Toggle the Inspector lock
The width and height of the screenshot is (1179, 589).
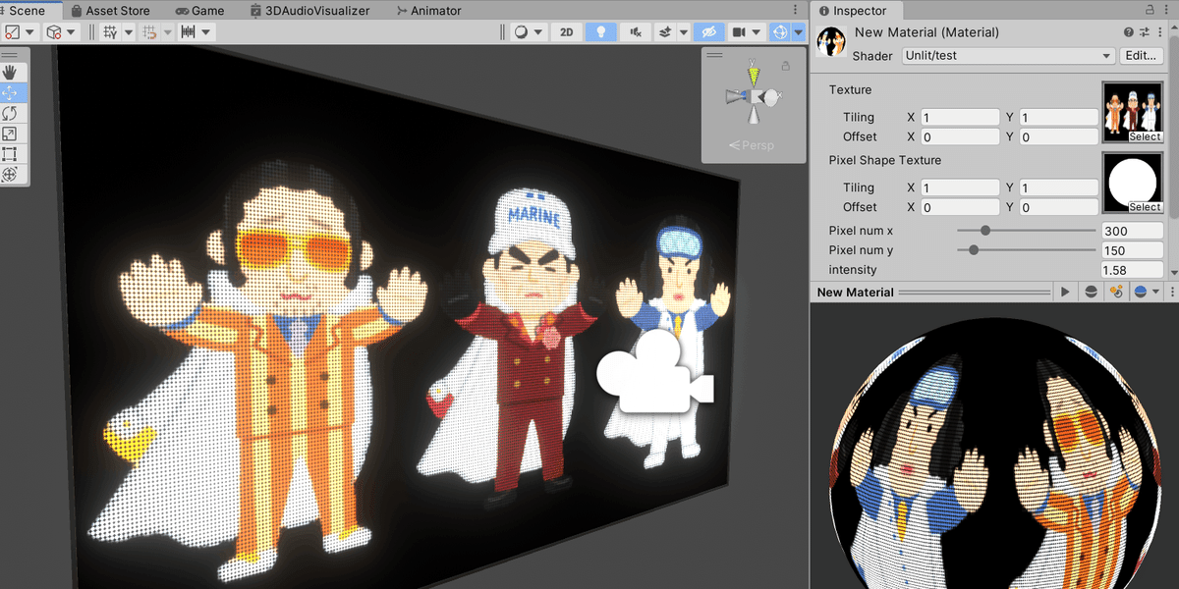tap(1151, 11)
